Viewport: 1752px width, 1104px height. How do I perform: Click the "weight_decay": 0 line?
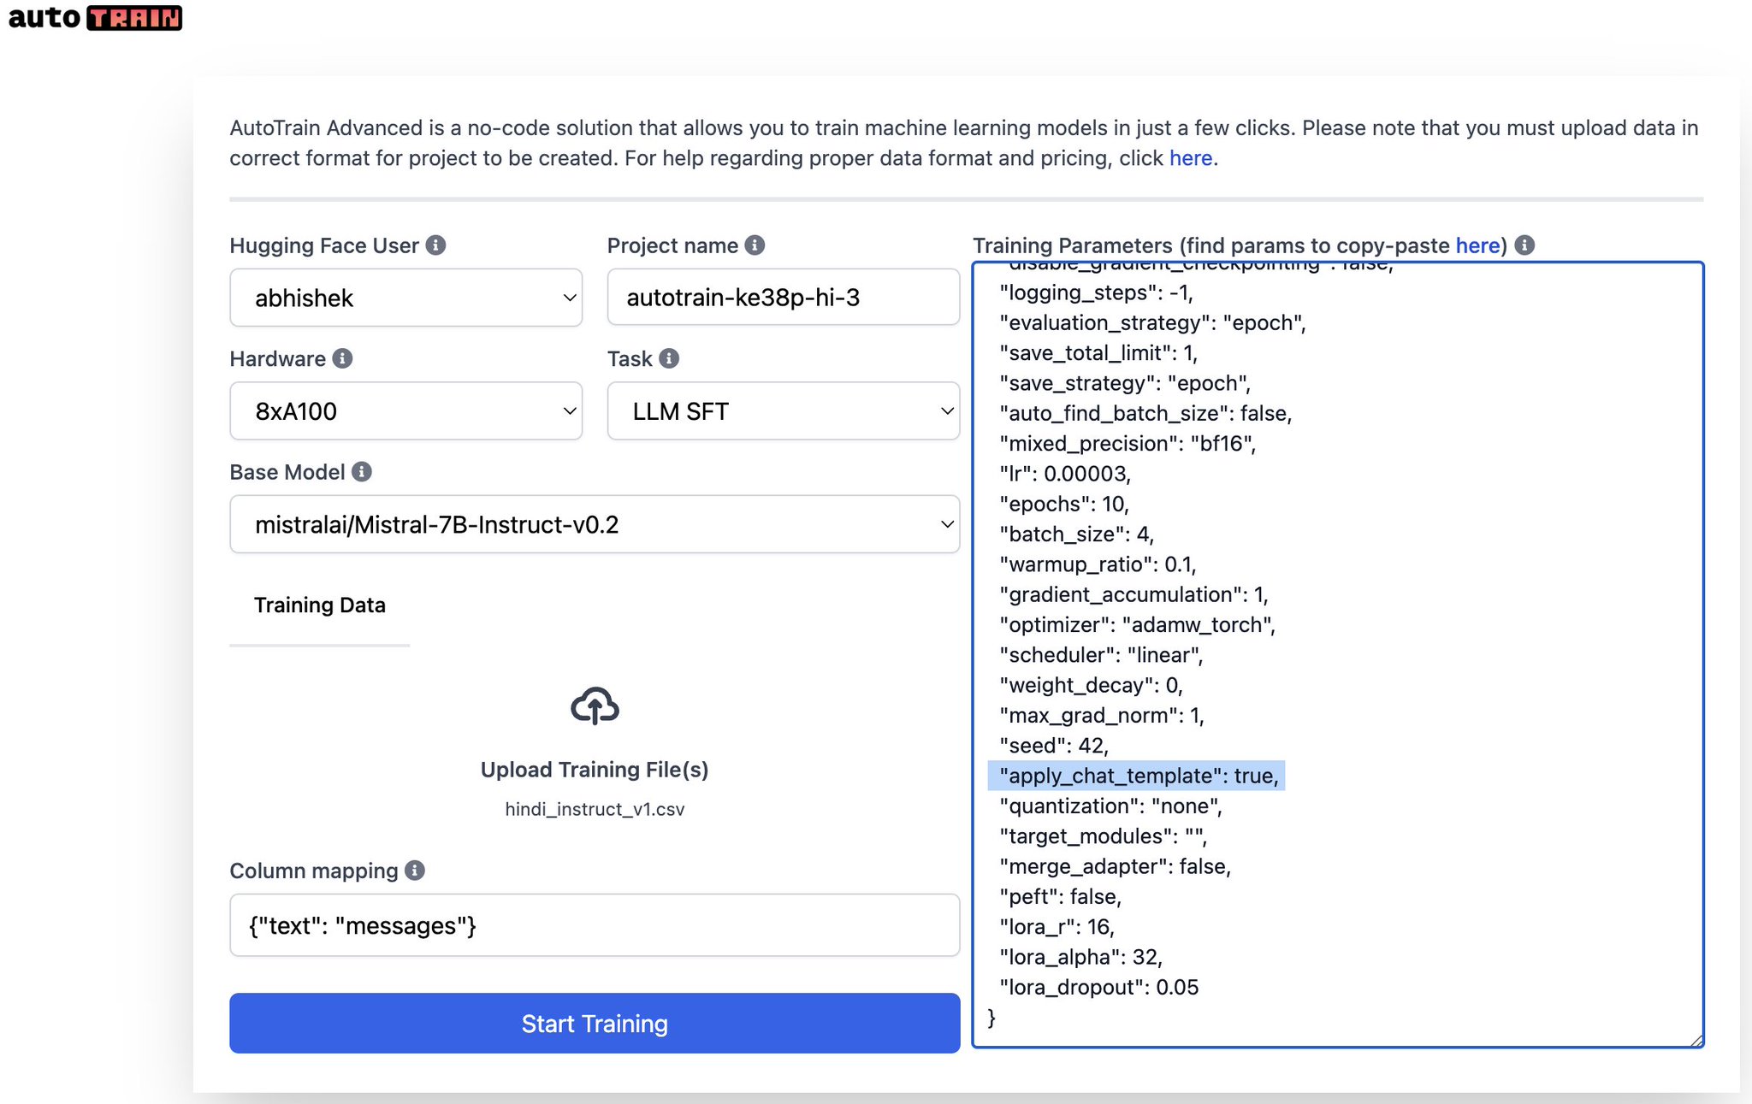[x=1091, y=685]
